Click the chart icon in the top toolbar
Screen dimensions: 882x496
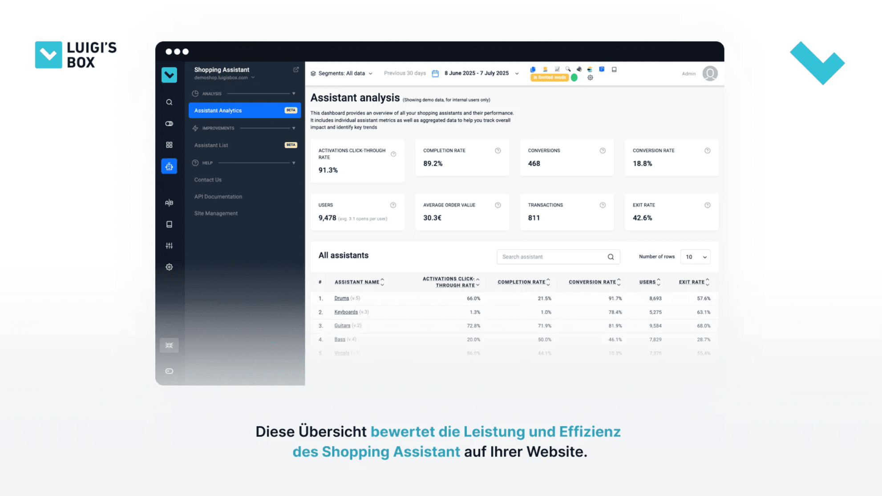[557, 69]
